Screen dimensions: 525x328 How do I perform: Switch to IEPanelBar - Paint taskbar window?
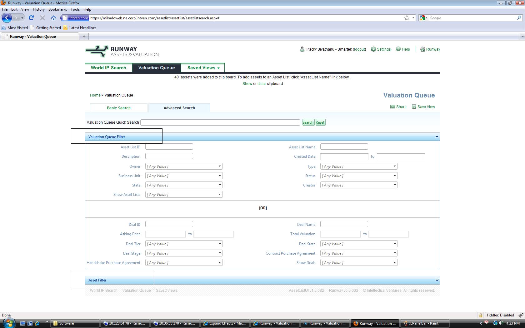(x=425, y=323)
